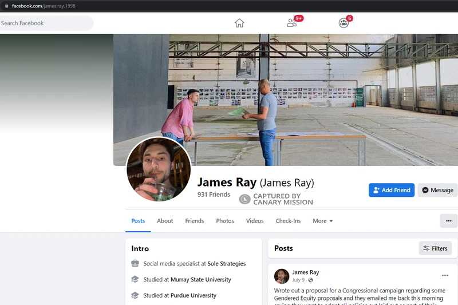This screenshot has height=305, width=458.
Task: Open the warehouse cover photo
Action: pyautogui.click(x=286, y=100)
